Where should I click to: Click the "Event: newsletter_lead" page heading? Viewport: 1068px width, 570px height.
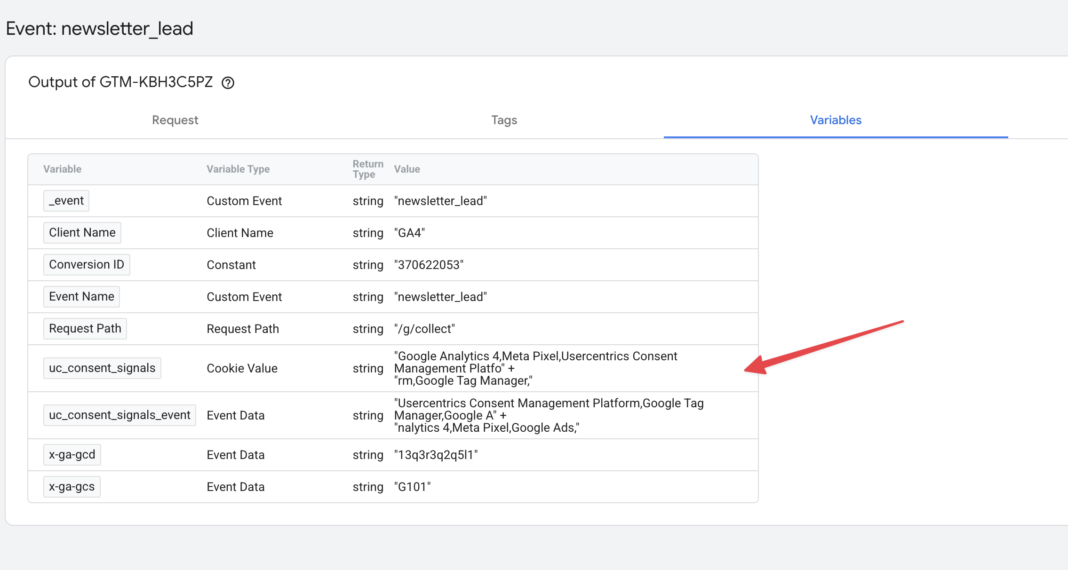pos(100,29)
